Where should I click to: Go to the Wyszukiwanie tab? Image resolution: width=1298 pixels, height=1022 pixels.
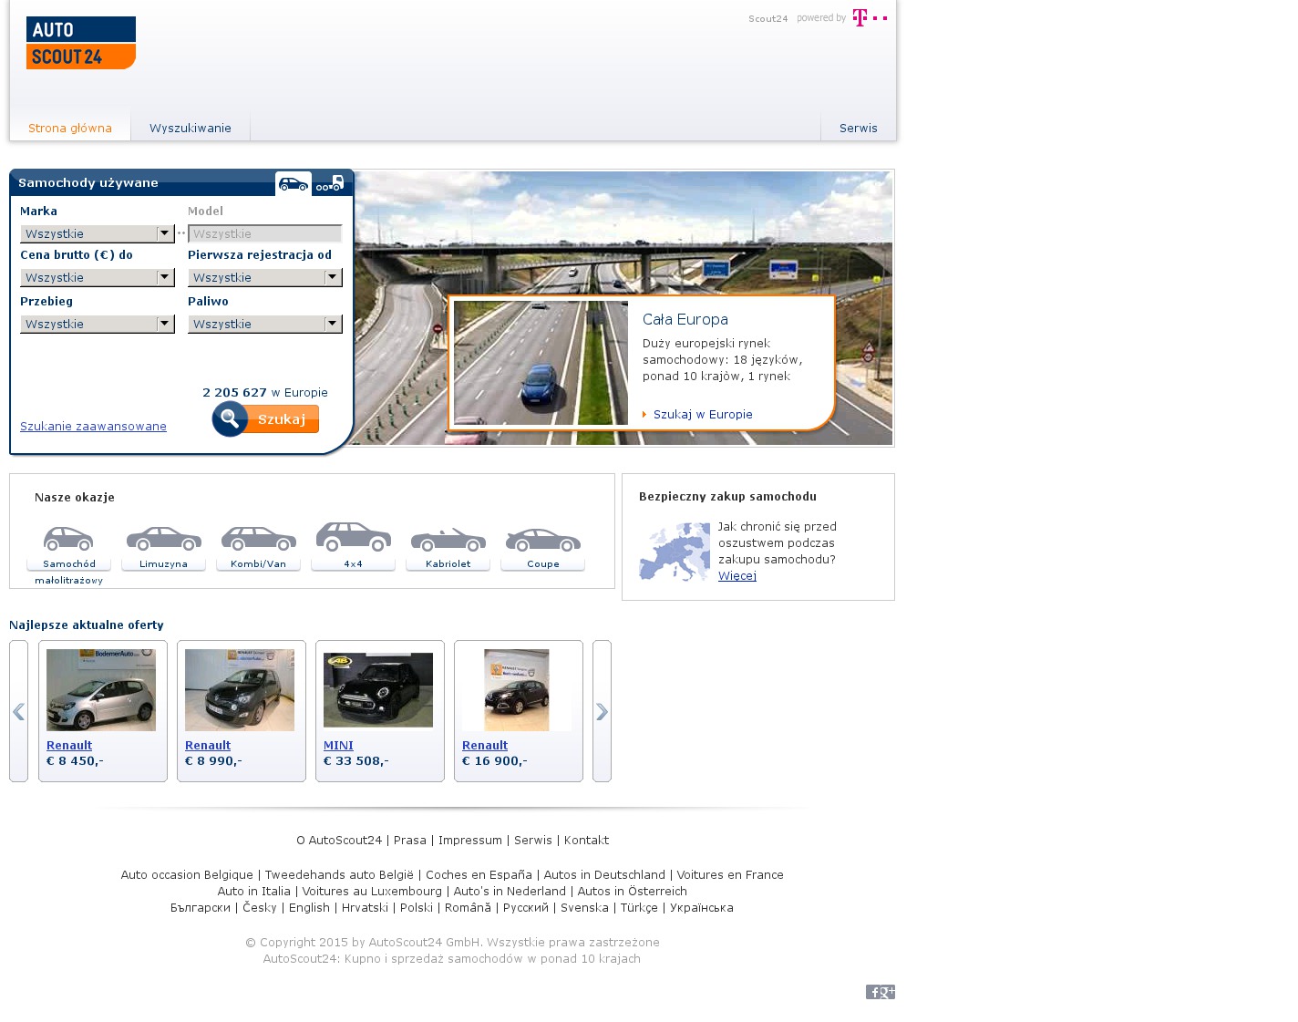191,129
